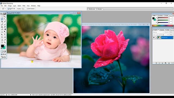This screenshot has width=174, height=98.
Task: Create a new layer from Layers panel
Action: (169, 63)
